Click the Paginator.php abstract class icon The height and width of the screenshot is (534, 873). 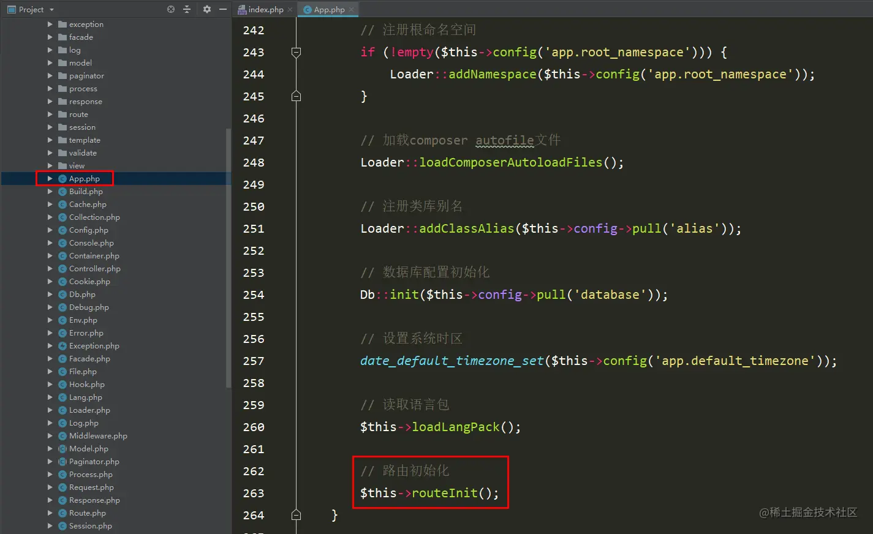[62, 462]
